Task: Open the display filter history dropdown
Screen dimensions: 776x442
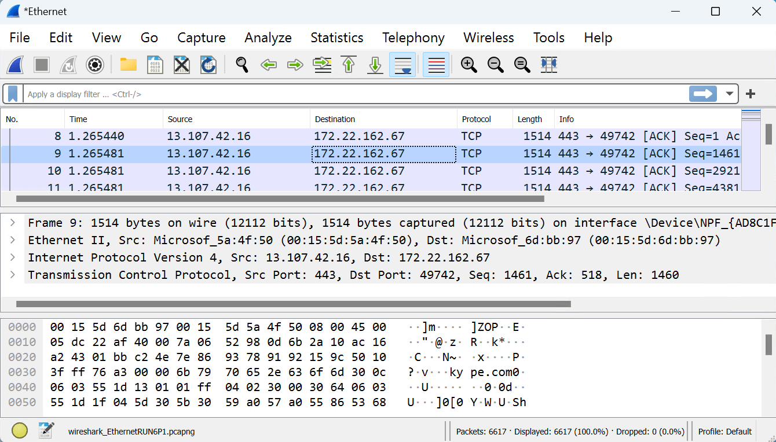Action: click(x=729, y=94)
